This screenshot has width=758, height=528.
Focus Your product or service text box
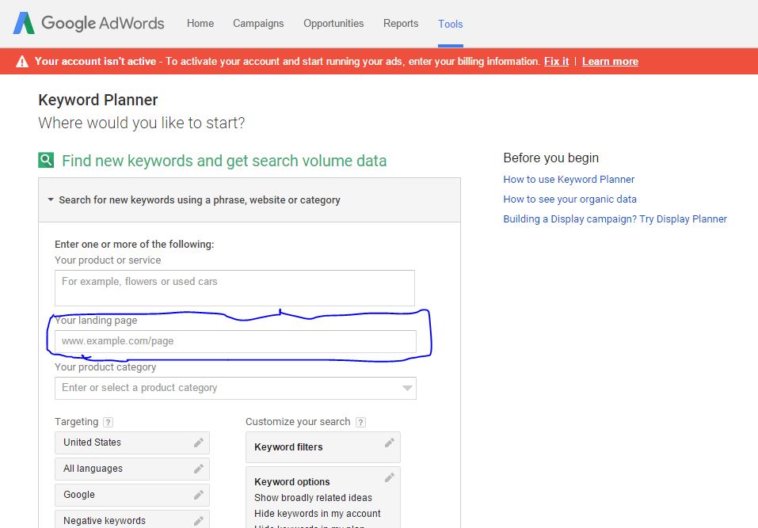[x=234, y=288]
